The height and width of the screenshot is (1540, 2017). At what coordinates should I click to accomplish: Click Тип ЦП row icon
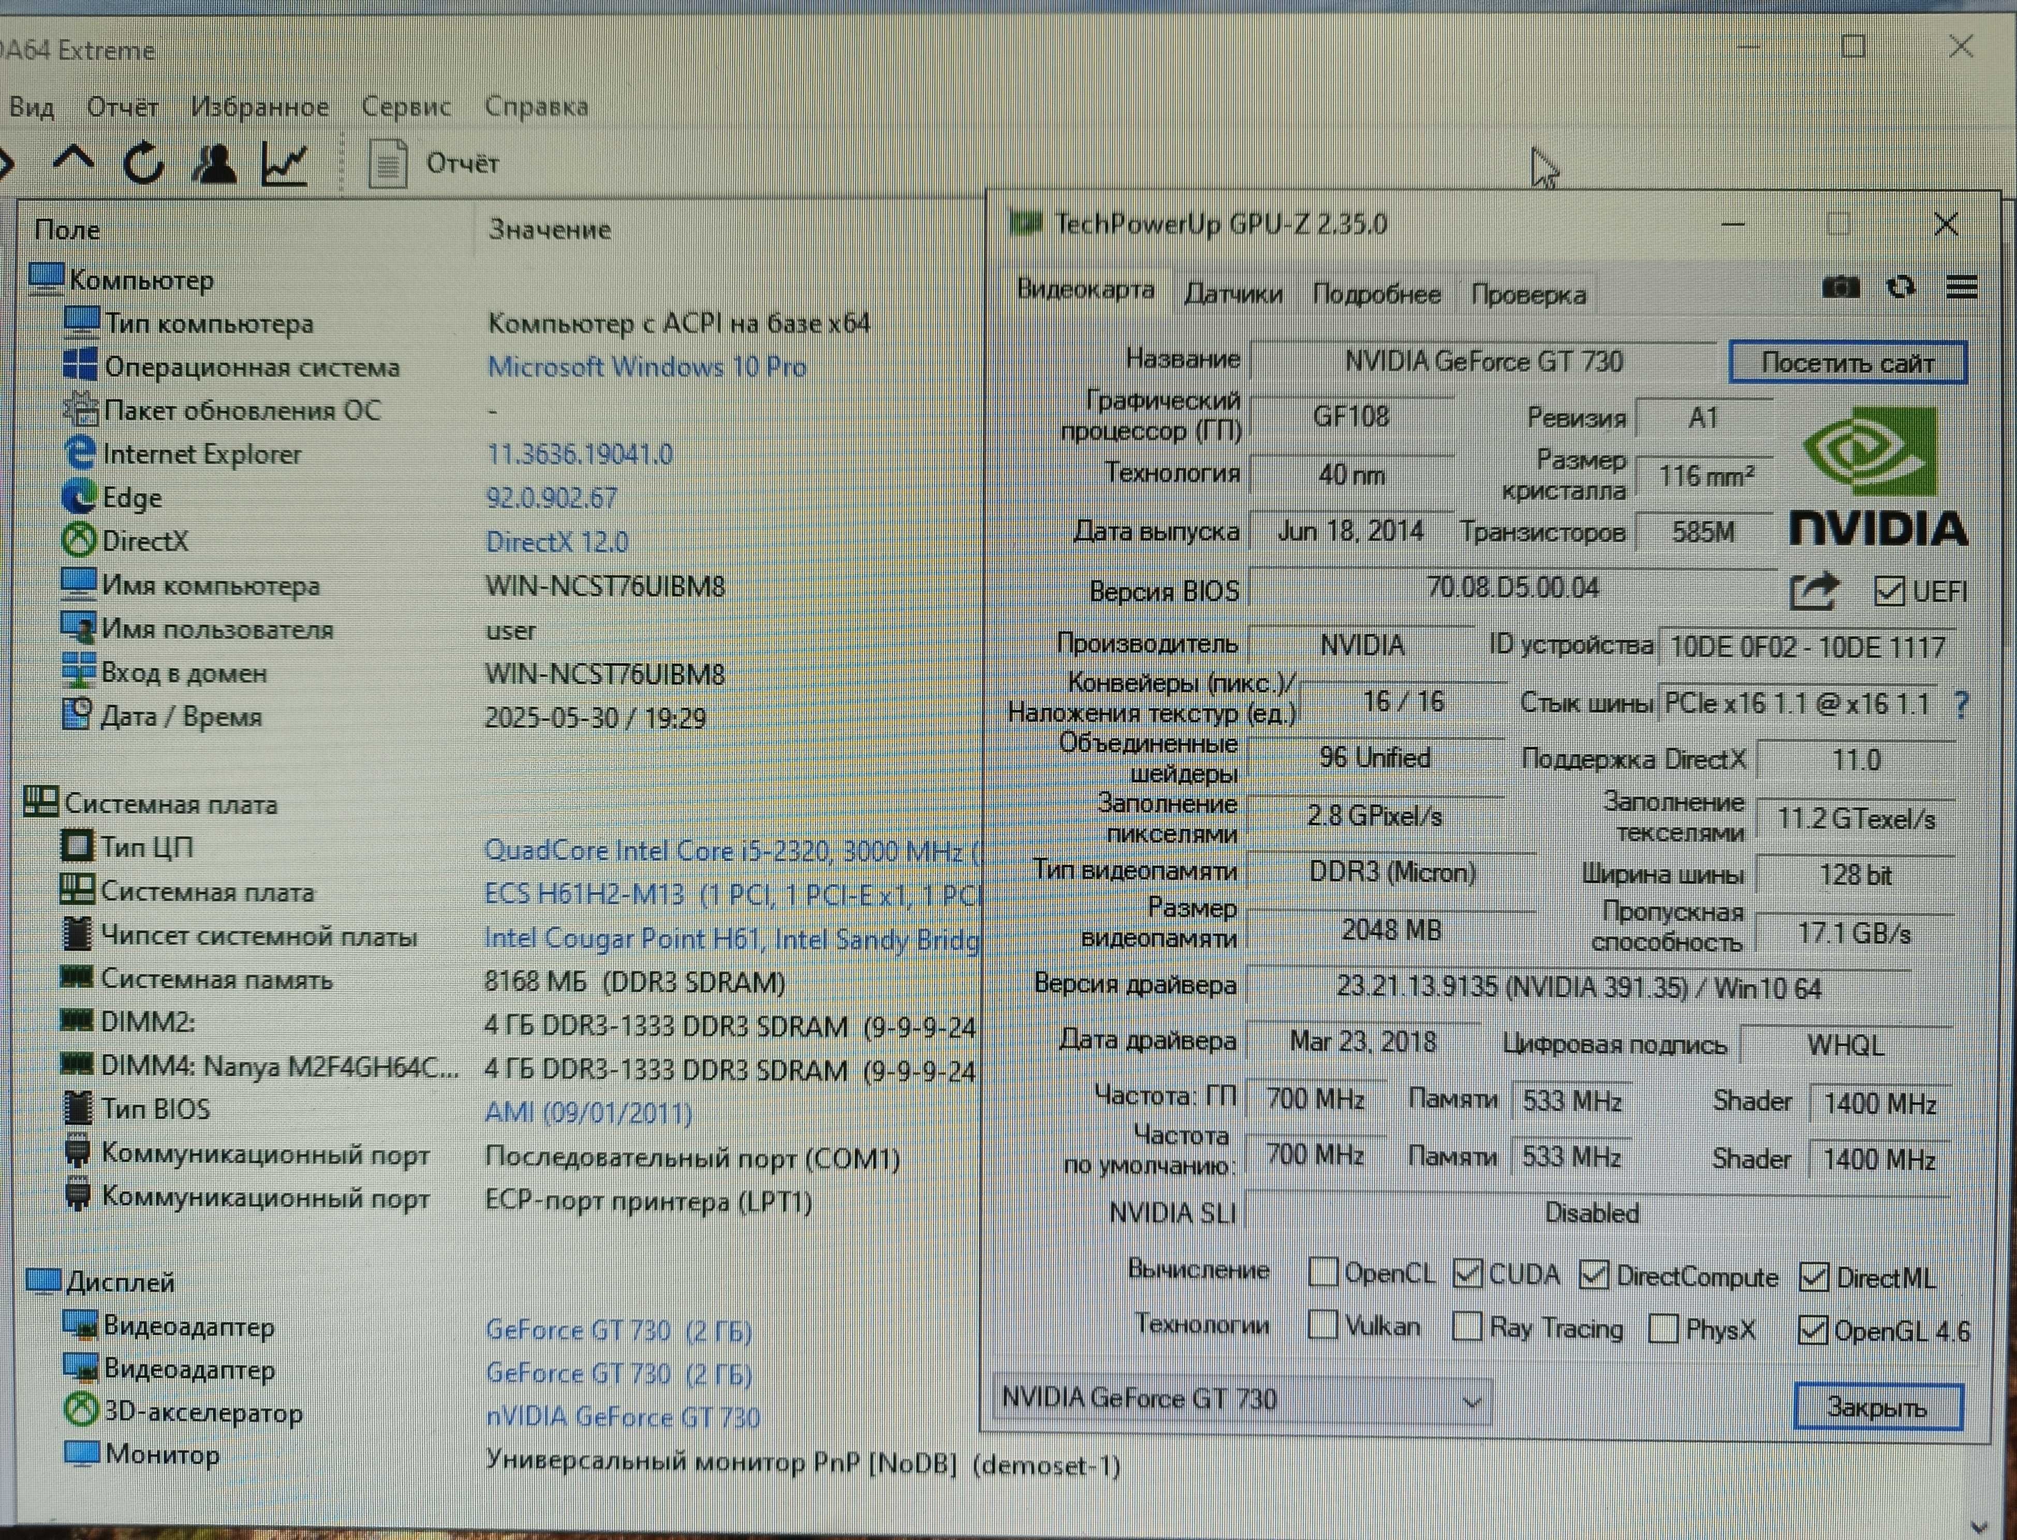click(x=77, y=845)
